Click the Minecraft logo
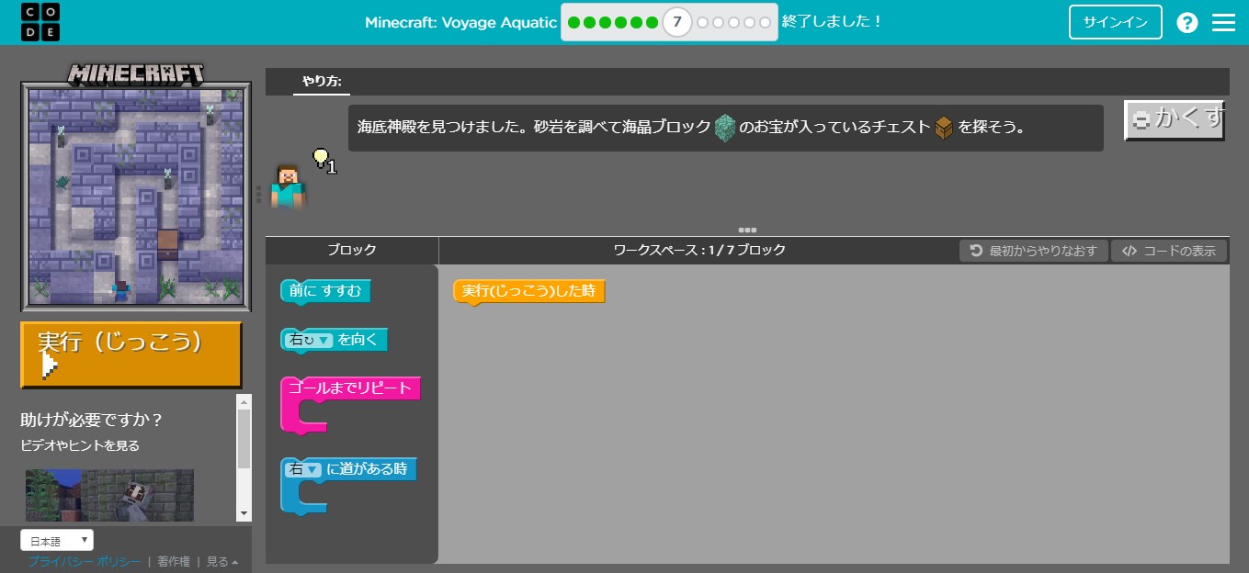 136,73
